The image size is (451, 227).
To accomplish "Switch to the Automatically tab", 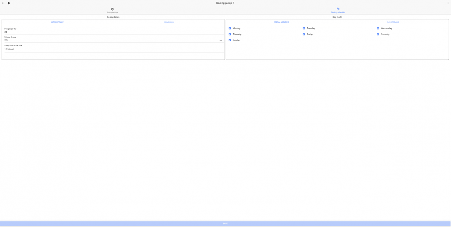I will pos(58,22).
